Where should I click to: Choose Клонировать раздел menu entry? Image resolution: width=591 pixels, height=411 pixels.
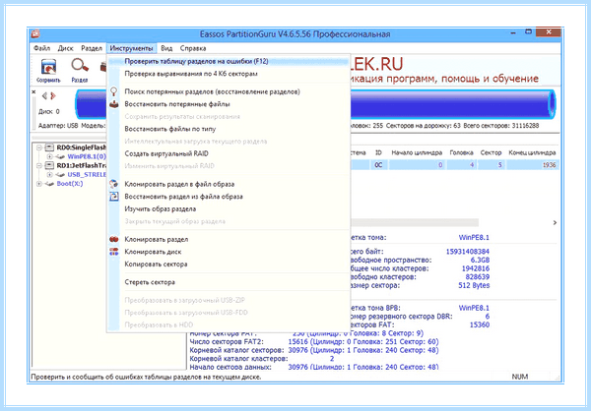click(229, 239)
